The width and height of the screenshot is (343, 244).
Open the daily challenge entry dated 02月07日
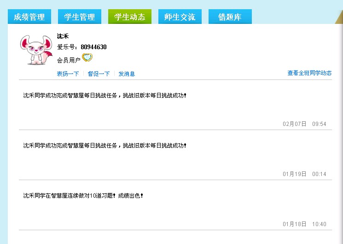105,96
